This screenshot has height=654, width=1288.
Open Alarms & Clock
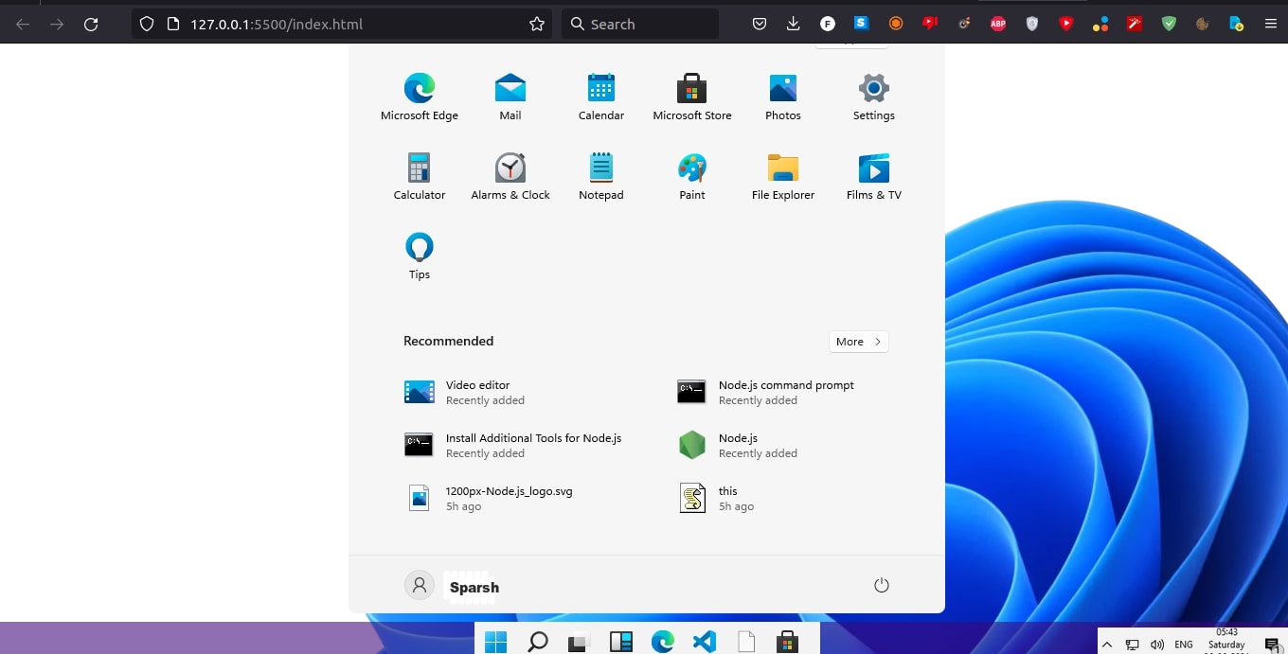click(x=510, y=176)
